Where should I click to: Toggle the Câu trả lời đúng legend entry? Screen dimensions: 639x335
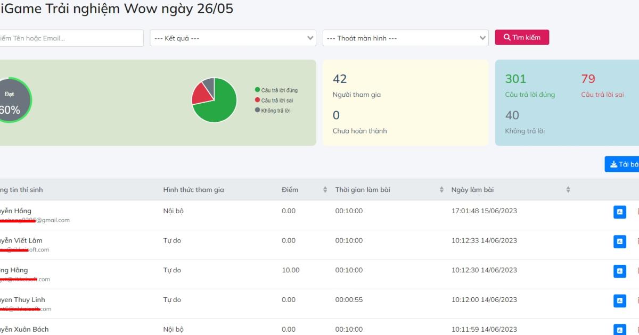tap(276, 90)
